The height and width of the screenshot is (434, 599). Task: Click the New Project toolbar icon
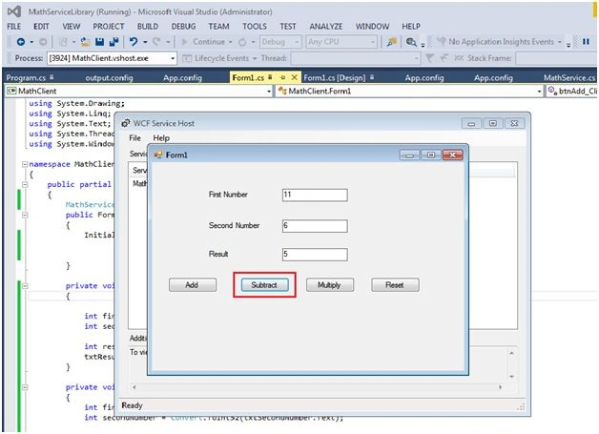pyautogui.click(x=63, y=42)
